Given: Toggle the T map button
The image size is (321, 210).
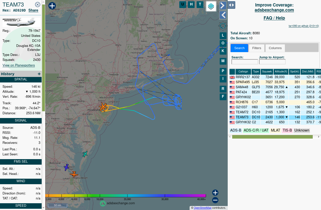Looking at the screenshot, I should (x=200, y=4).
